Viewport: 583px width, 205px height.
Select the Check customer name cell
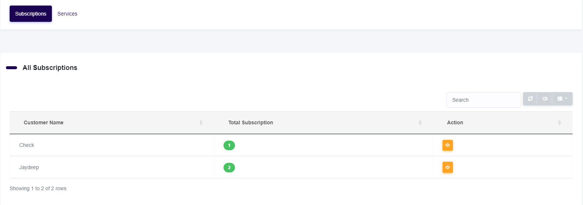pos(27,145)
